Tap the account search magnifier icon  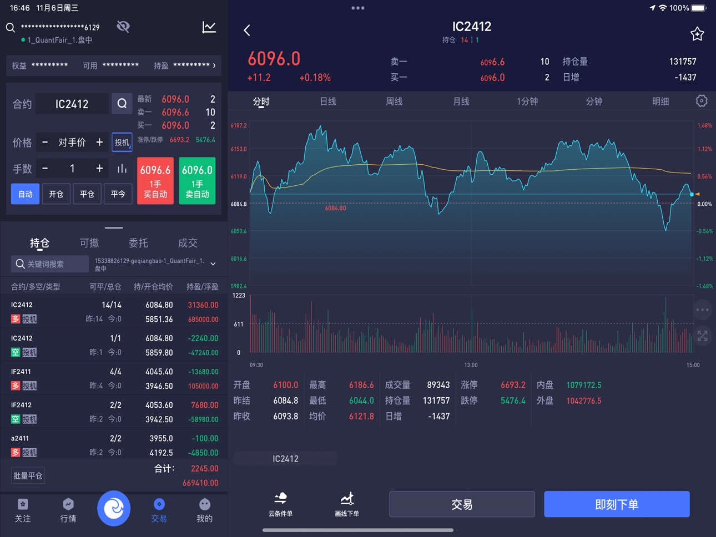[x=11, y=27]
